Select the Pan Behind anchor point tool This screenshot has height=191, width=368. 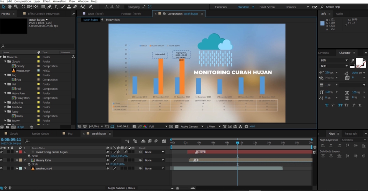pos(36,7)
